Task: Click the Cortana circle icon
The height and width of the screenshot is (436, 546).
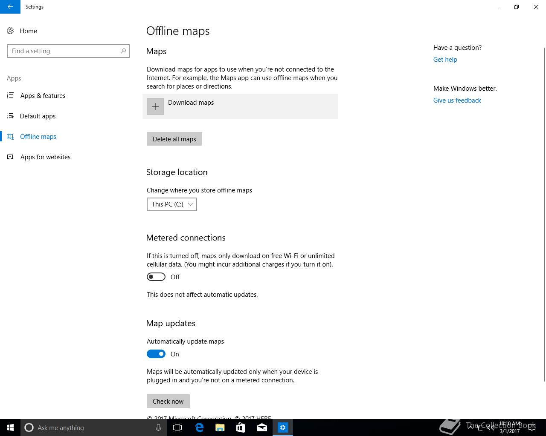Action: [29, 427]
